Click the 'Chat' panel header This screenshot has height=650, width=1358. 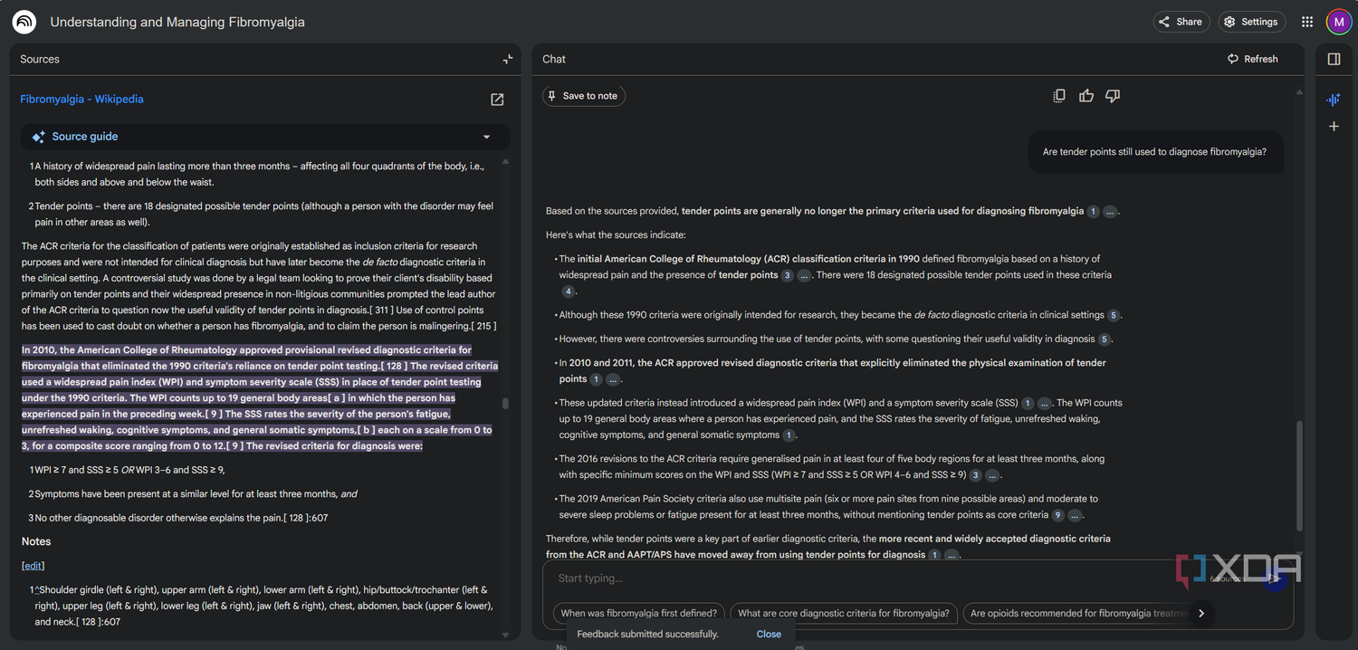(554, 59)
